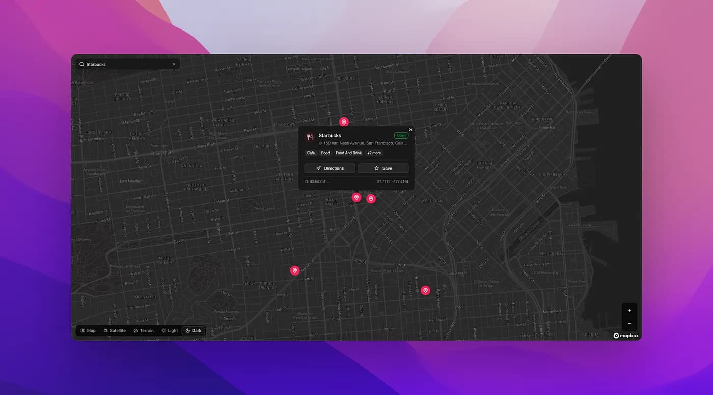
Task: Expand the truncated Starbucks address
Action: pyautogui.click(x=364, y=143)
